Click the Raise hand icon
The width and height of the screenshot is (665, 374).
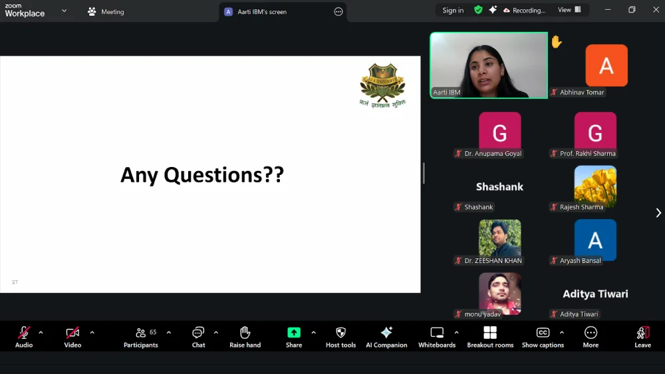click(x=245, y=336)
